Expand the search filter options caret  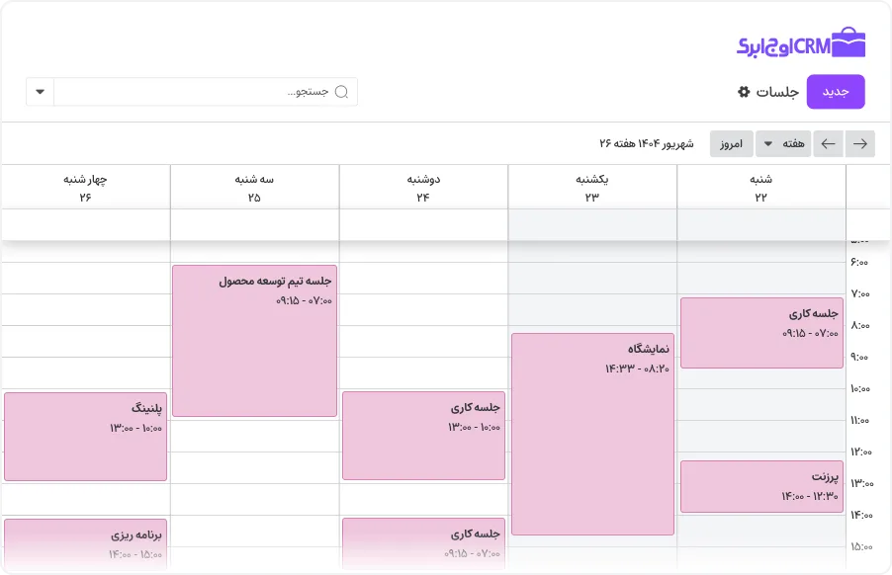pyautogui.click(x=40, y=92)
